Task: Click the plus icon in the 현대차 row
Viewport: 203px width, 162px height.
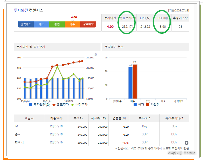Action: [x=186, y=143]
